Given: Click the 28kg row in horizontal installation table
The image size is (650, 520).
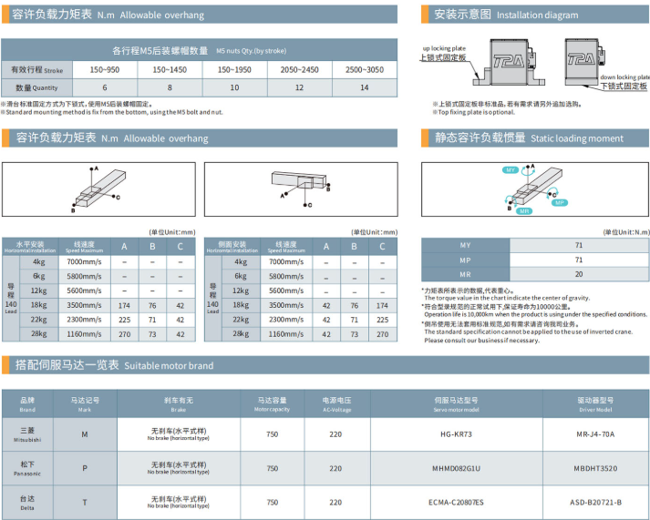Looking at the screenshot, I should [98, 333].
